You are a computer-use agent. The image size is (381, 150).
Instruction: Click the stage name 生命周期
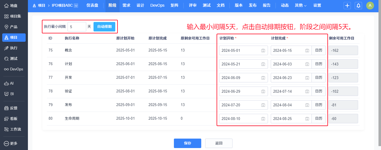point(72,118)
